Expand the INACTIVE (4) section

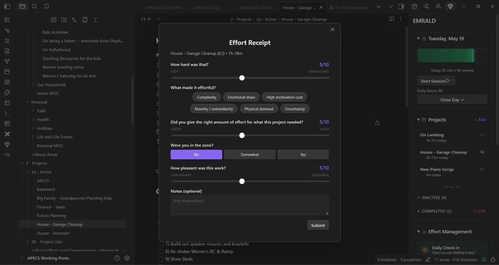(432, 198)
